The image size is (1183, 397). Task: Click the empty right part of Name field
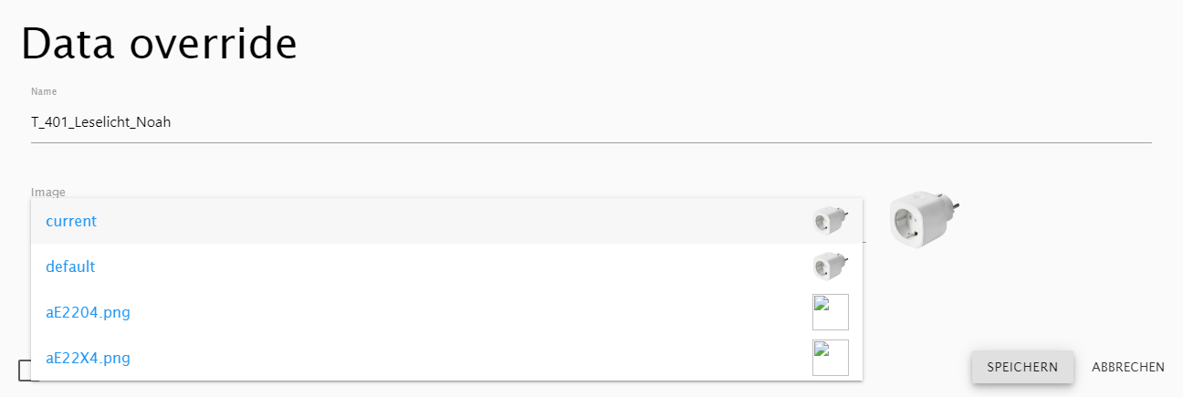(730, 122)
